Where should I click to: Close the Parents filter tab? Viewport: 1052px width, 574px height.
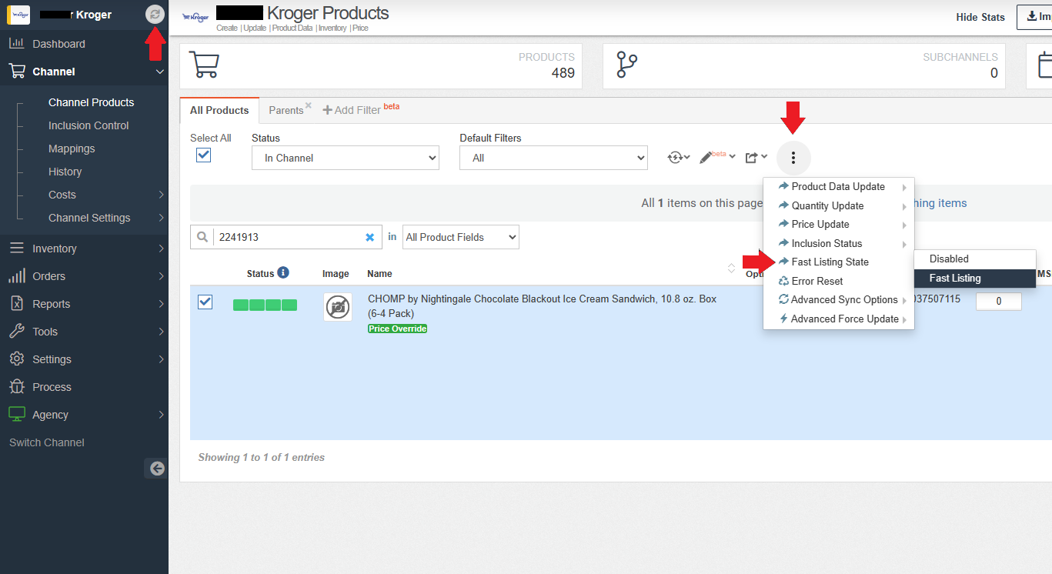tap(308, 105)
